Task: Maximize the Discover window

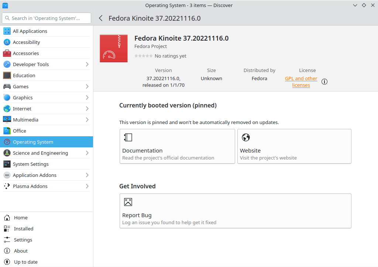Action: (364, 5)
